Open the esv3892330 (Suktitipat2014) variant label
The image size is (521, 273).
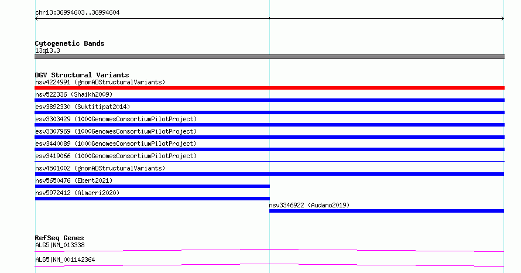(x=83, y=107)
